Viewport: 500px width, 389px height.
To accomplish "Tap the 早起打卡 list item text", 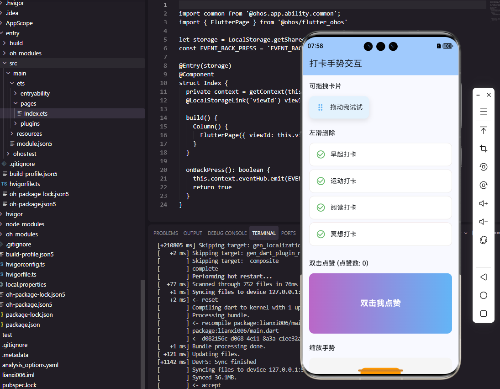I will point(343,155).
